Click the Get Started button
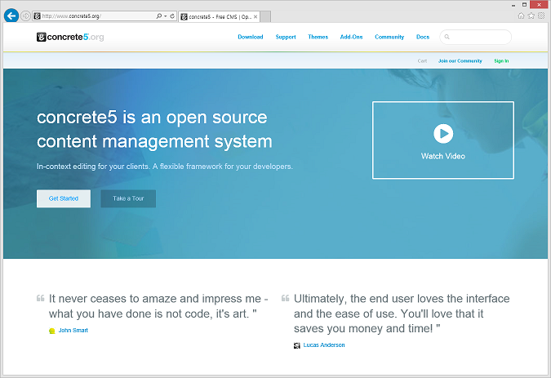The height and width of the screenshot is (378, 551). pos(64,198)
